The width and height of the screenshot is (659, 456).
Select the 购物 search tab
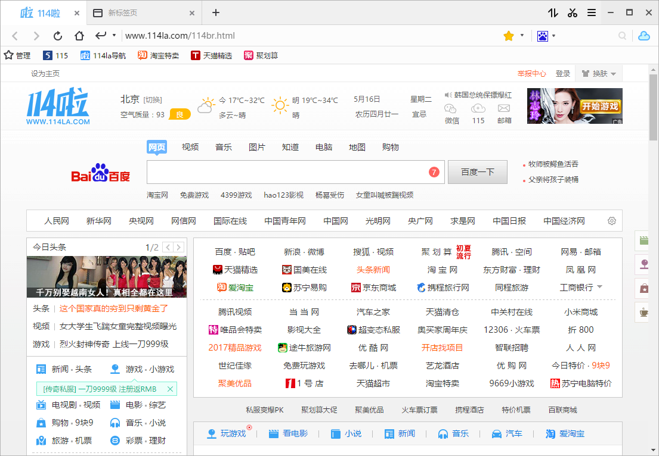tap(391, 147)
